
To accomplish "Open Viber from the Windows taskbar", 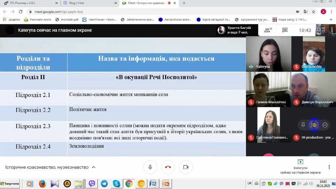I will click(92, 184).
